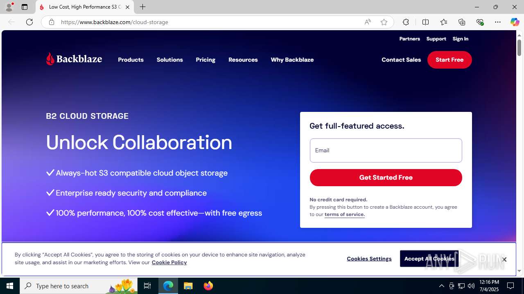Image resolution: width=524 pixels, height=294 pixels.
Task: Open the terms of service link
Action: point(345,214)
